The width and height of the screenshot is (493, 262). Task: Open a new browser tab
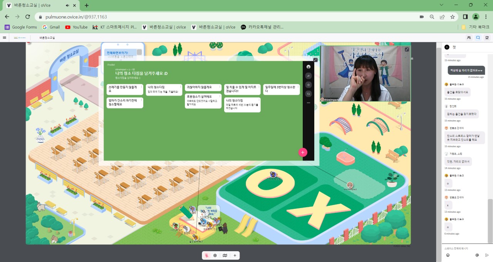click(x=87, y=5)
